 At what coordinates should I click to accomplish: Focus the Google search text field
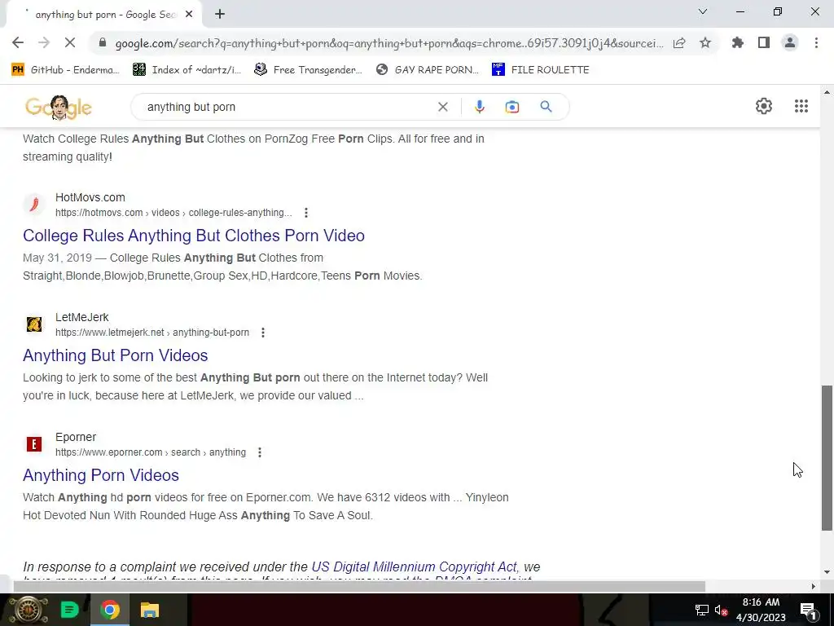(288, 107)
